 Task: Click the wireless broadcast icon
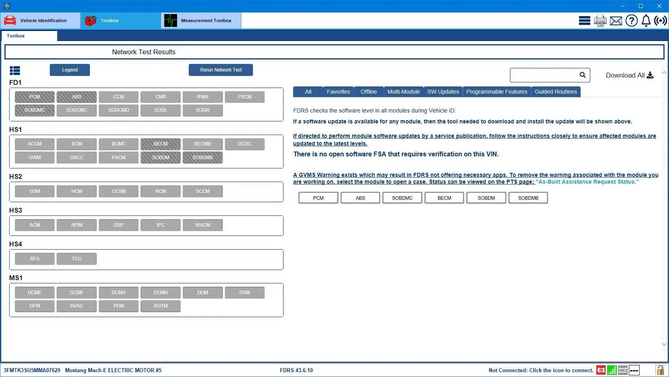(661, 20)
